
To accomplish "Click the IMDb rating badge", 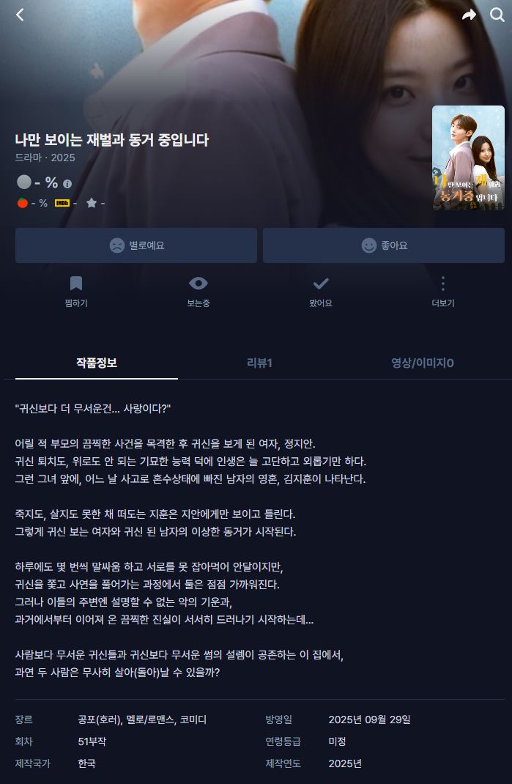I will coord(62,203).
